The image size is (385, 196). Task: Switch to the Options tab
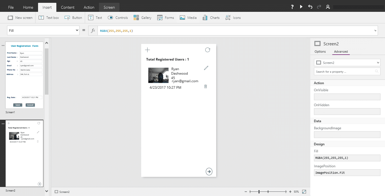pyautogui.click(x=320, y=52)
